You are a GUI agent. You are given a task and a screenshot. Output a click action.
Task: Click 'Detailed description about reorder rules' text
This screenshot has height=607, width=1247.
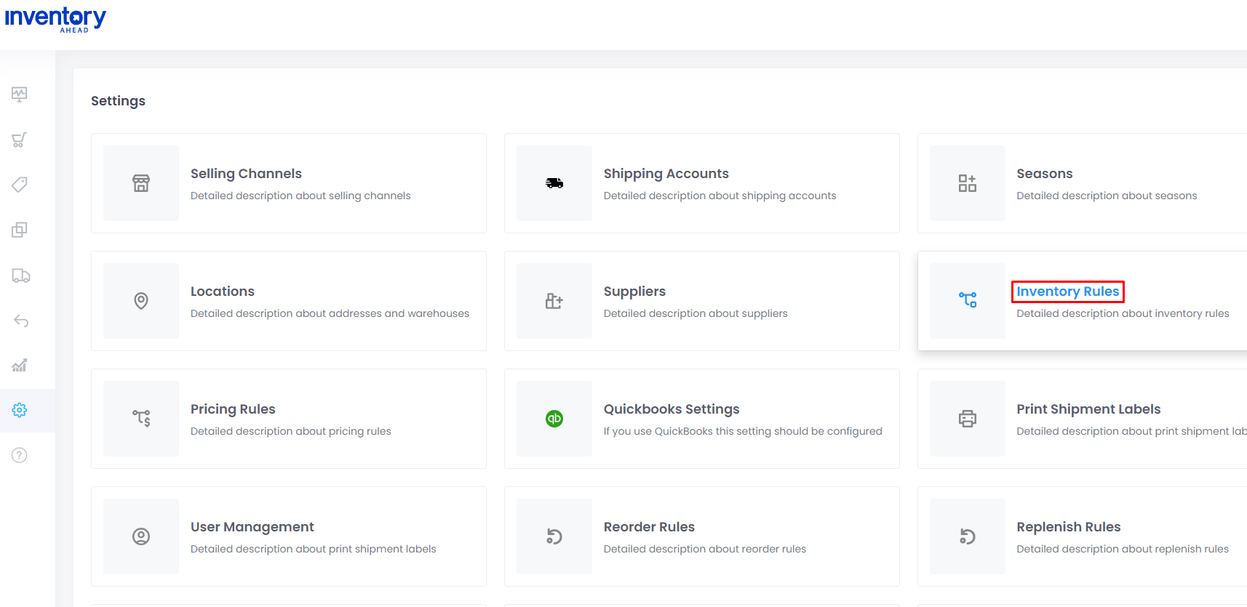(705, 549)
